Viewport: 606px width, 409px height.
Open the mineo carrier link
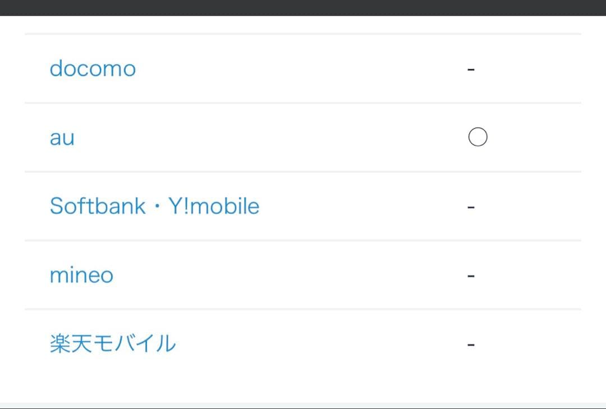click(x=81, y=275)
